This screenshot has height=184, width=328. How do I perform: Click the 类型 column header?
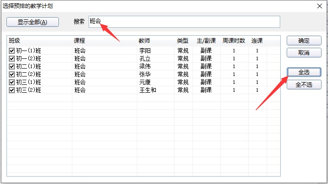183,41
